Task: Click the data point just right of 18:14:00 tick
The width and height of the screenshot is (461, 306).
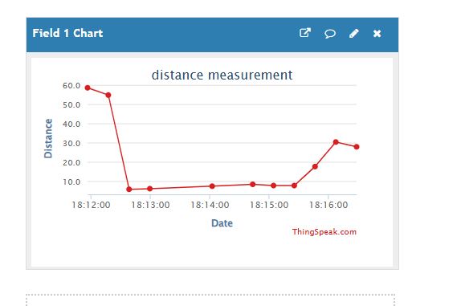Action: click(x=212, y=186)
